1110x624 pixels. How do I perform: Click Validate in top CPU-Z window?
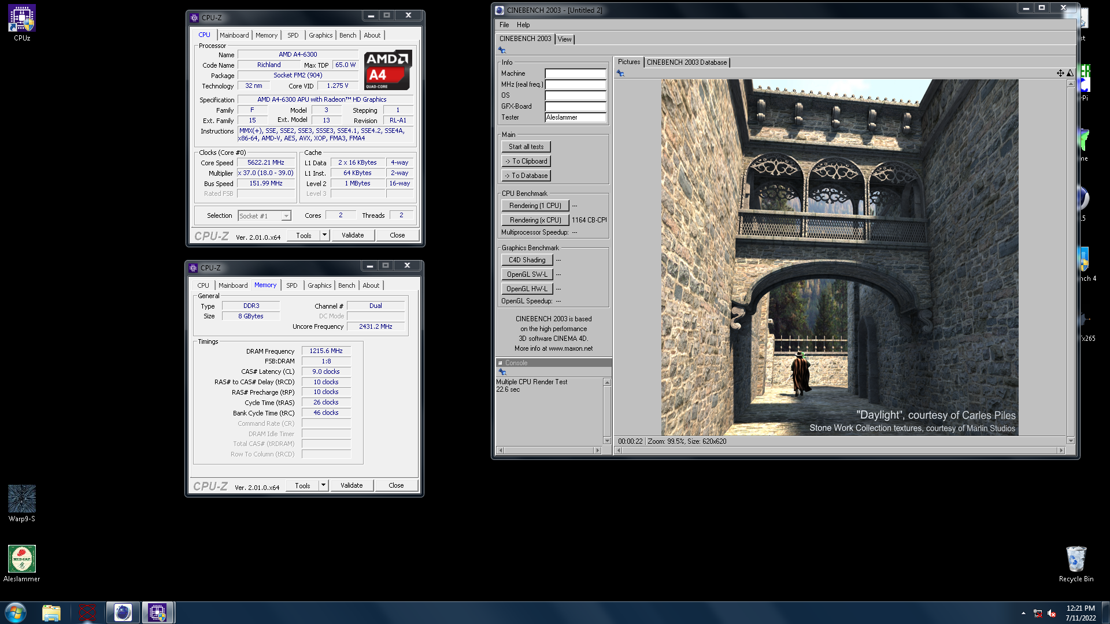click(x=353, y=235)
